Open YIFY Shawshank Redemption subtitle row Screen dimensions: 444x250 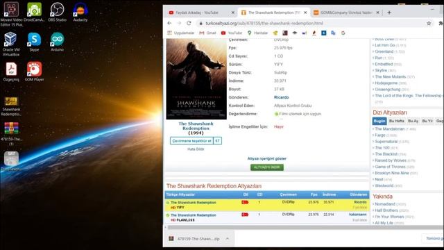tap(267, 205)
